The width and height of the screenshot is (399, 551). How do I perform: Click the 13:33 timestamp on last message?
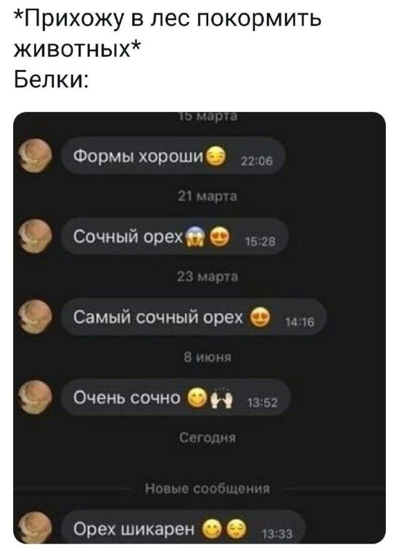(277, 535)
